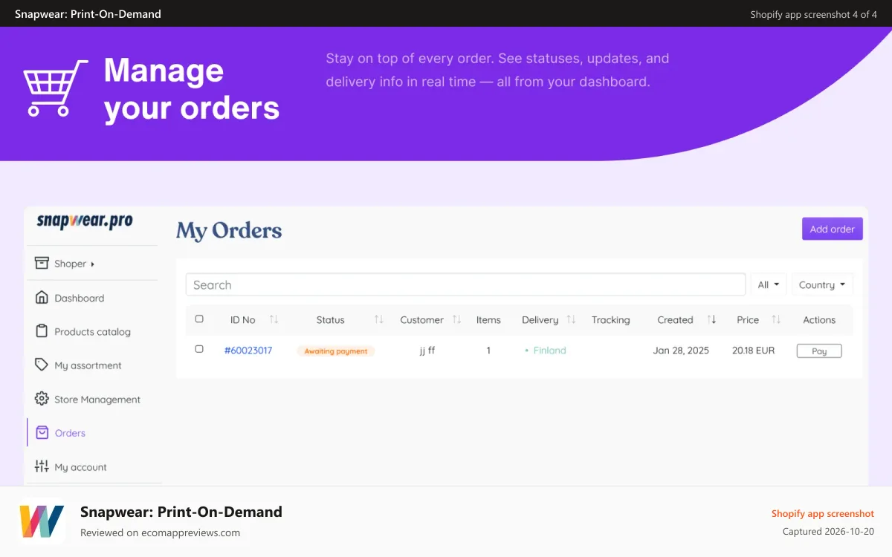The height and width of the screenshot is (557, 892).
Task: Click the Customer column header label
Action: (x=421, y=319)
